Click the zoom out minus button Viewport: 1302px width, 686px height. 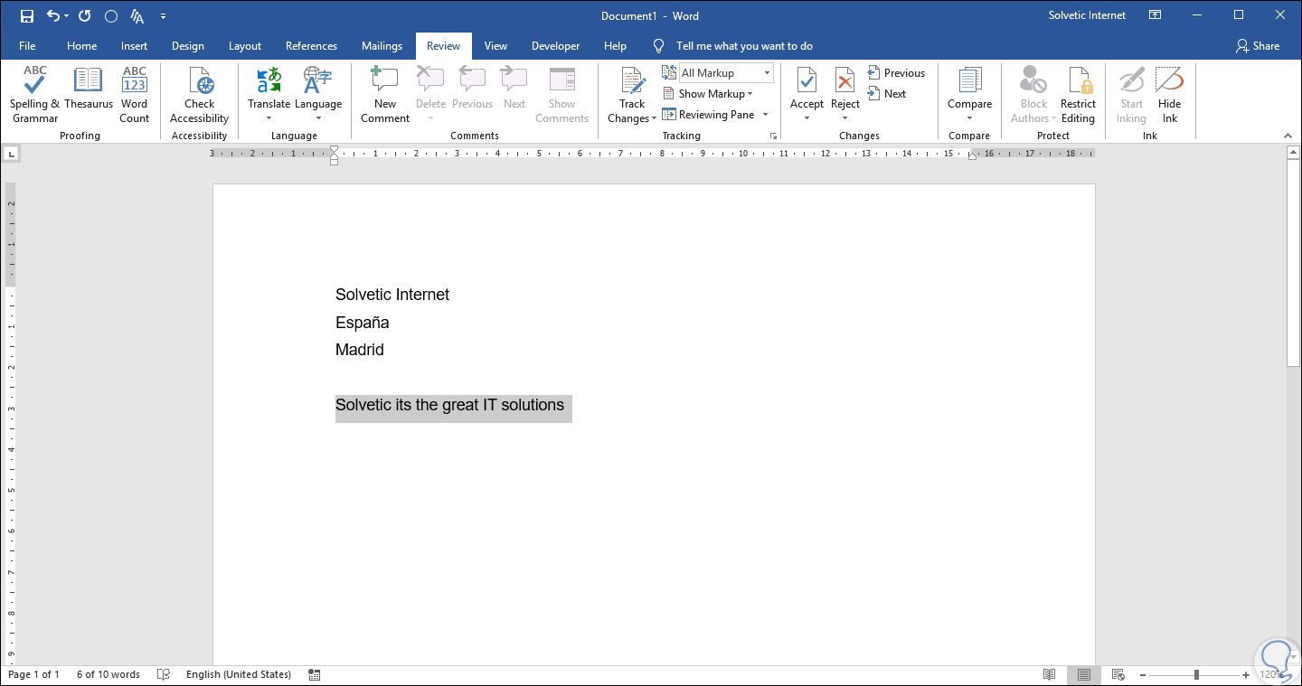point(1143,674)
